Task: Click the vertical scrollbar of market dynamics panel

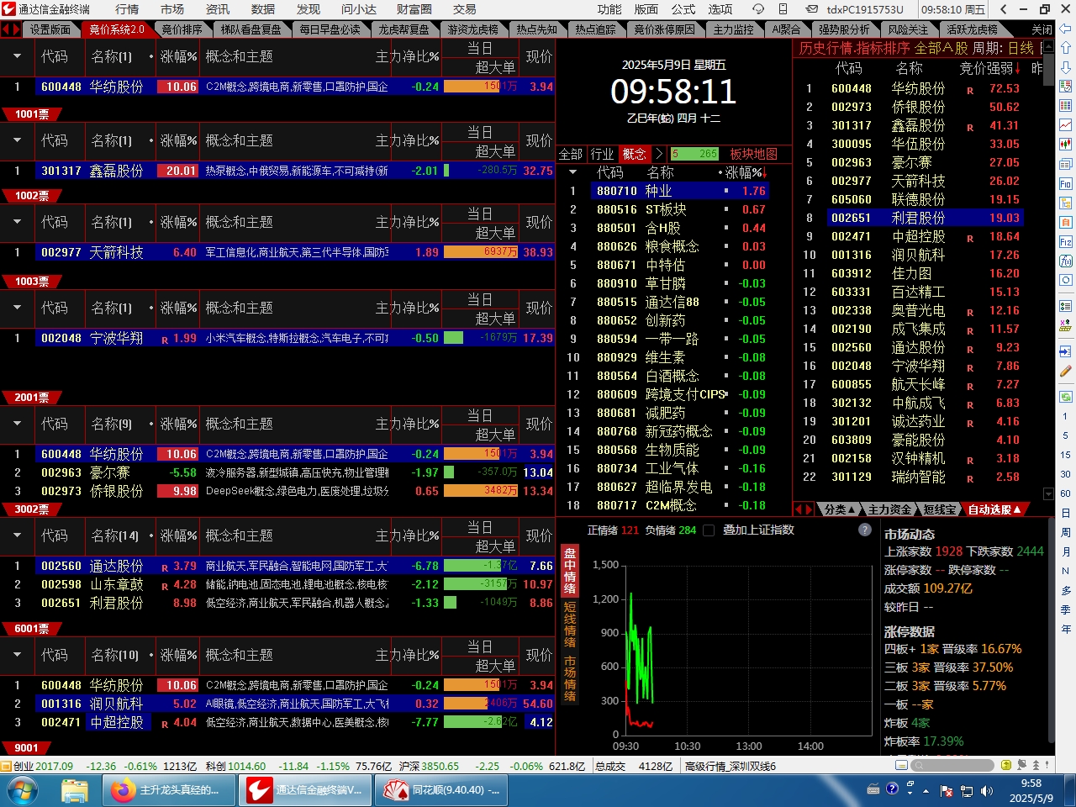Action: (1051, 630)
